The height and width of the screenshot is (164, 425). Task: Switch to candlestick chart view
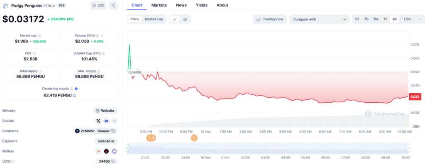185,19
